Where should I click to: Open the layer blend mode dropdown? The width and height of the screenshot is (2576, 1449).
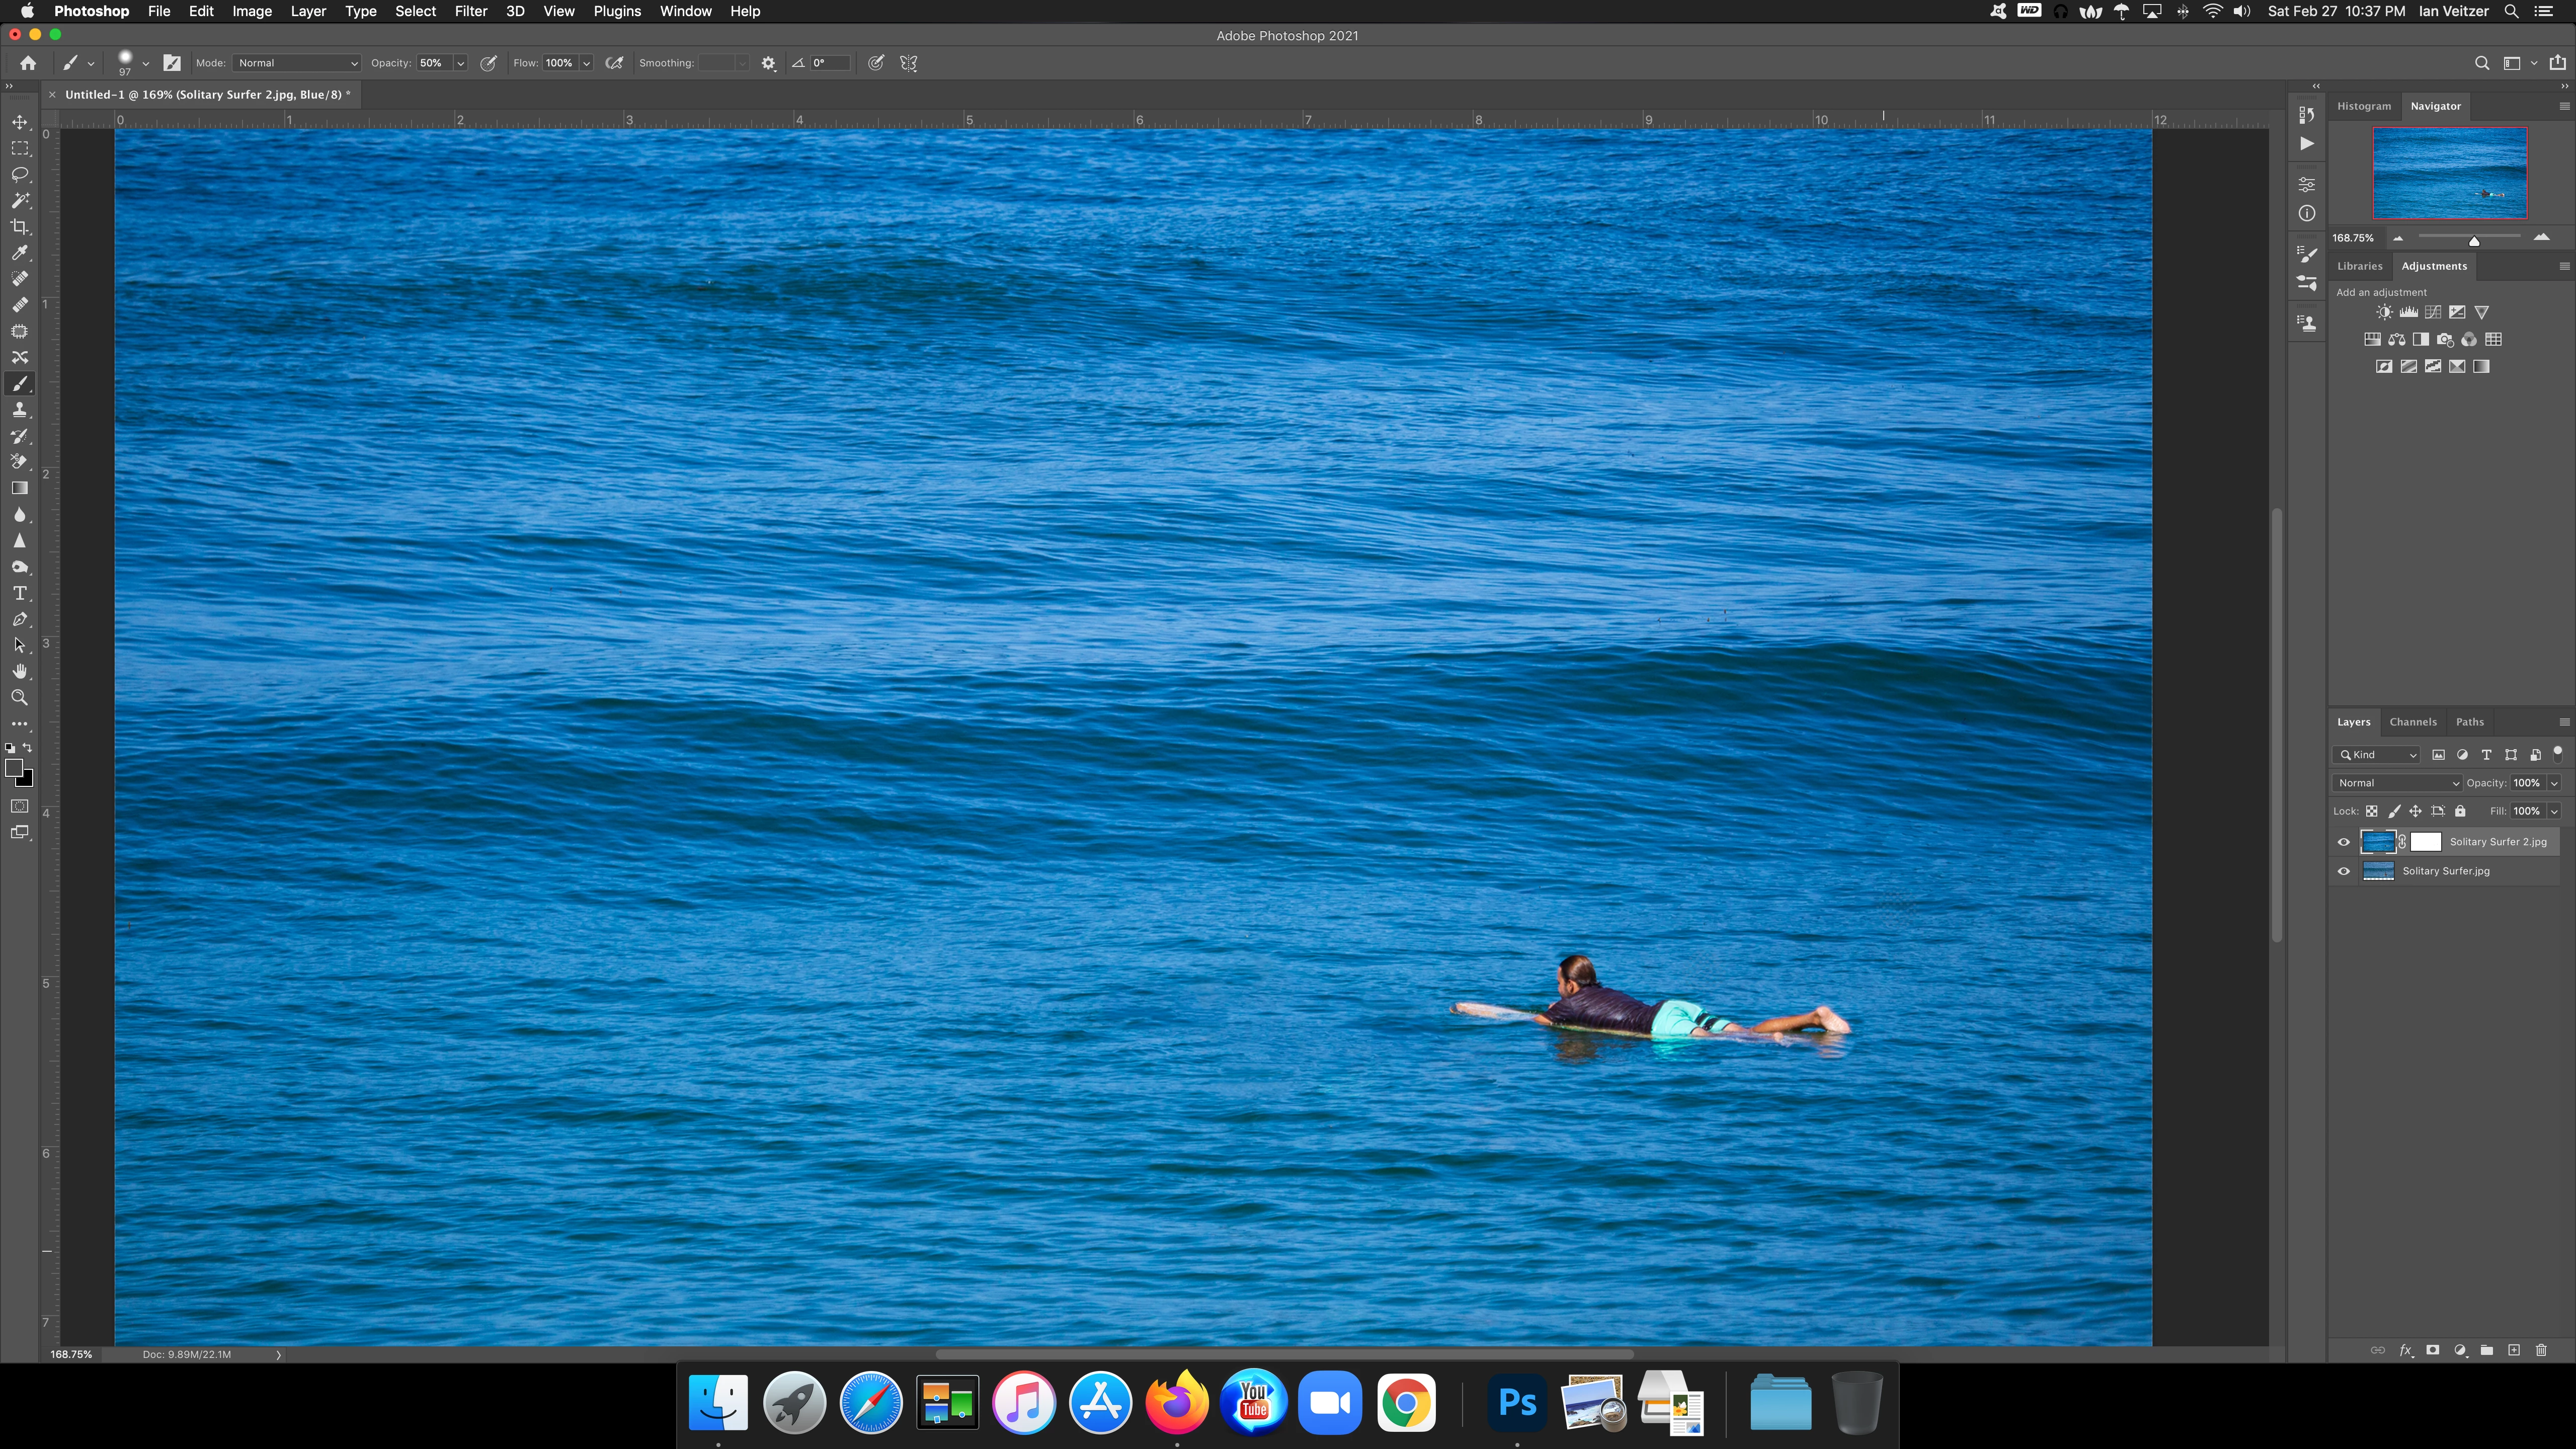(2396, 783)
